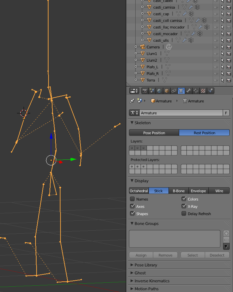Open the Texture properties checkerboard icon
This screenshot has height=292, width=233.
pos(203,91)
